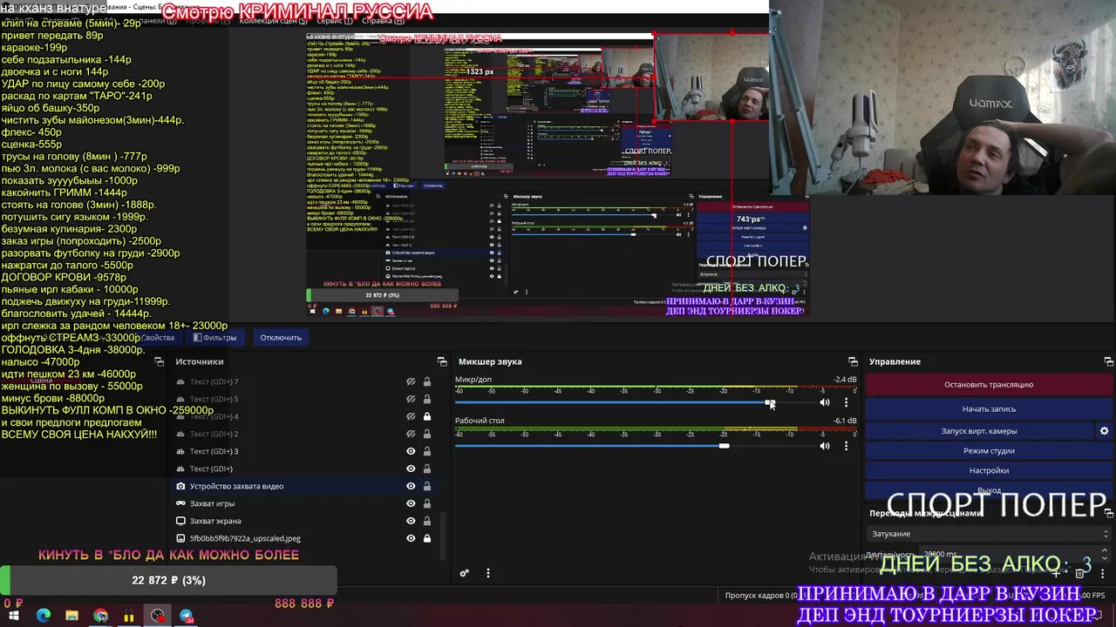Image resolution: width=1116 pixels, height=627 pixels.
Task: Pop out the Переходы между сценами dock
Action: pyautogui.click(x=1108, y=513)
